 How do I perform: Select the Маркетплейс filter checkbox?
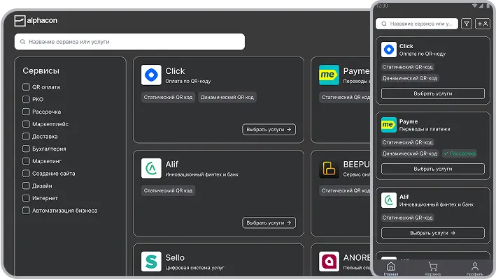[x=26, y=124]
